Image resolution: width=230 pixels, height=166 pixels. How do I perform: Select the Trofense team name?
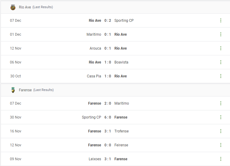coord(121,131)
